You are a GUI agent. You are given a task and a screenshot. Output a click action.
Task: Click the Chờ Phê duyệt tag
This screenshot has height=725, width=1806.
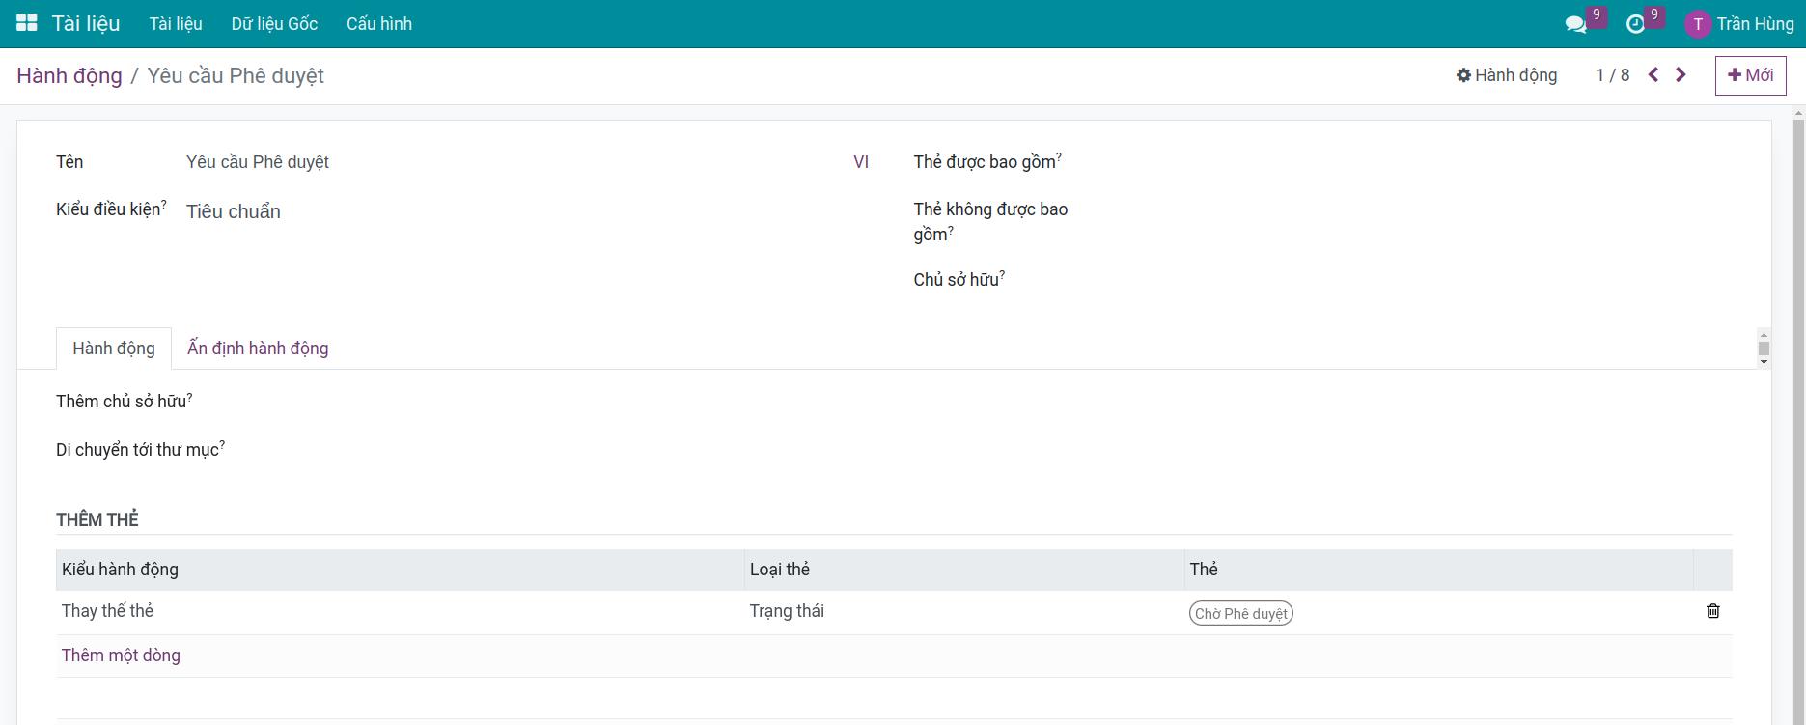tap(1241, 613)
